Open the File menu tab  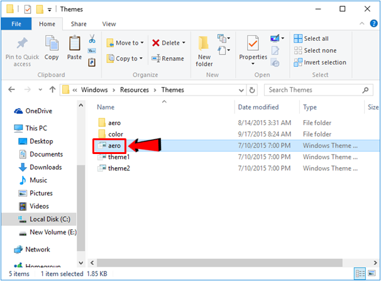(16, 24)
